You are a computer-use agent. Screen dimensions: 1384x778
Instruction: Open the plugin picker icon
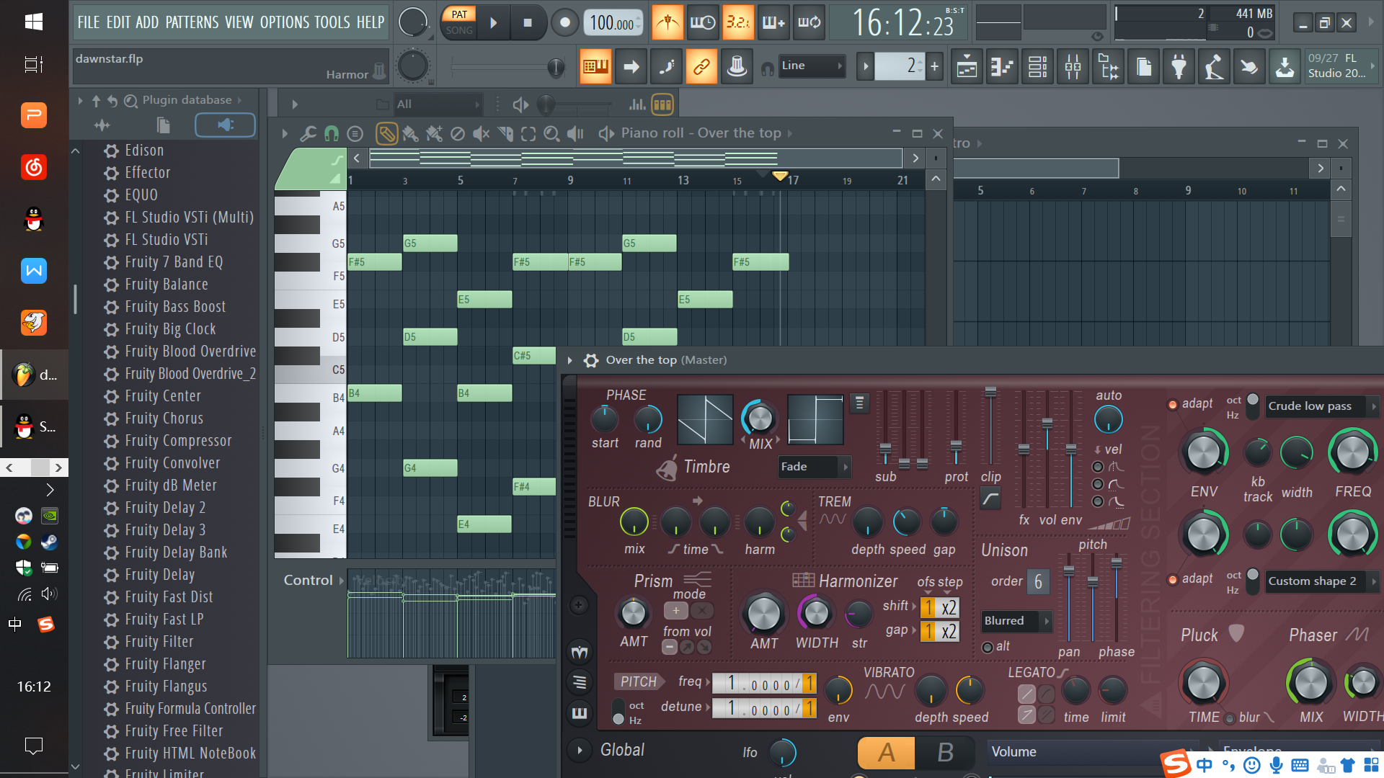pos(1179,67)
